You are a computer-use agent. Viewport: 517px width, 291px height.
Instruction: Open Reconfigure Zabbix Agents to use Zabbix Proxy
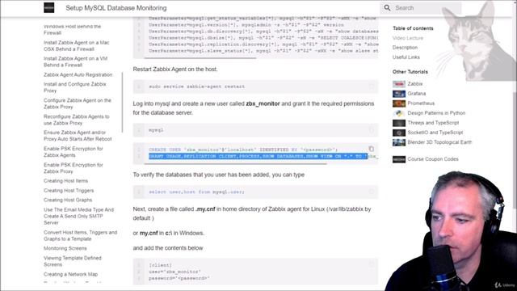click(x=77, y=120)
